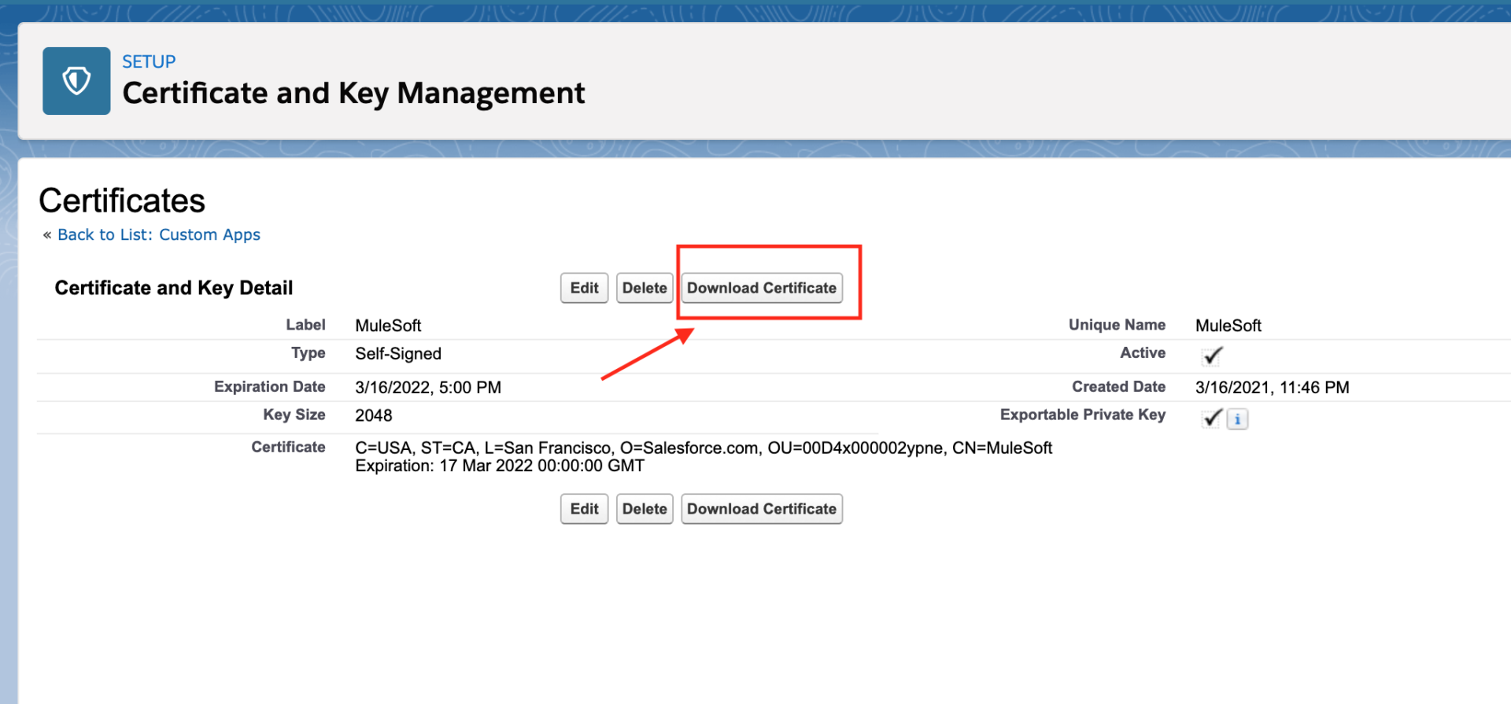Click the bottom Download Certificate button
This screenshot has width=1511, height=704.
tap(761, 509)
